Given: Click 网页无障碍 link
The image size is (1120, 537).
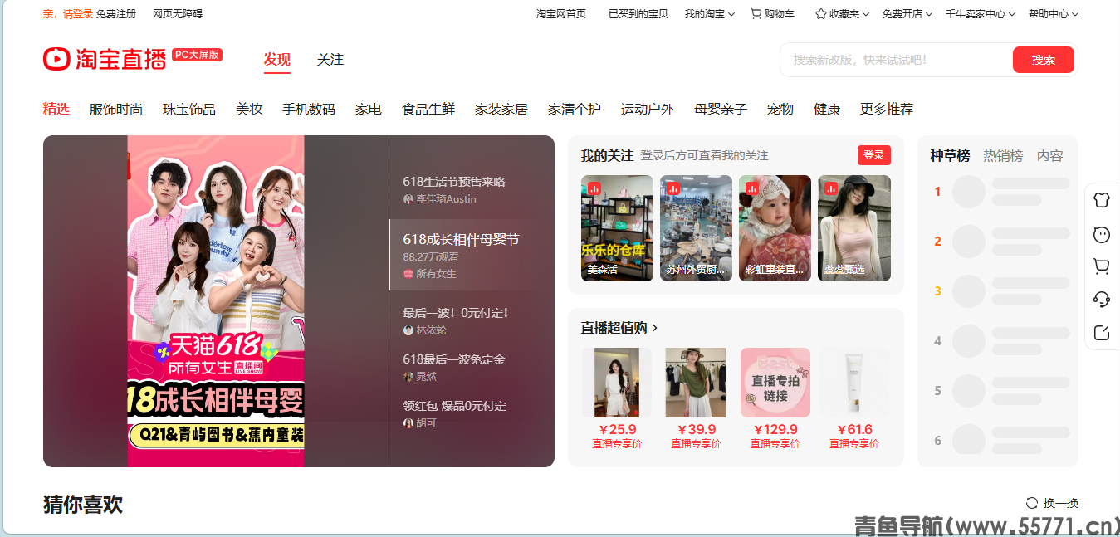Looking at the screenshot, I should tap(178, 14).
